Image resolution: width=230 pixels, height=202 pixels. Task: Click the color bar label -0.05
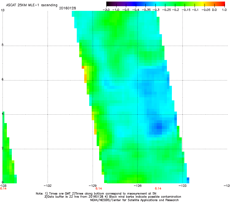pyautogui.click(x=206, y=10)
